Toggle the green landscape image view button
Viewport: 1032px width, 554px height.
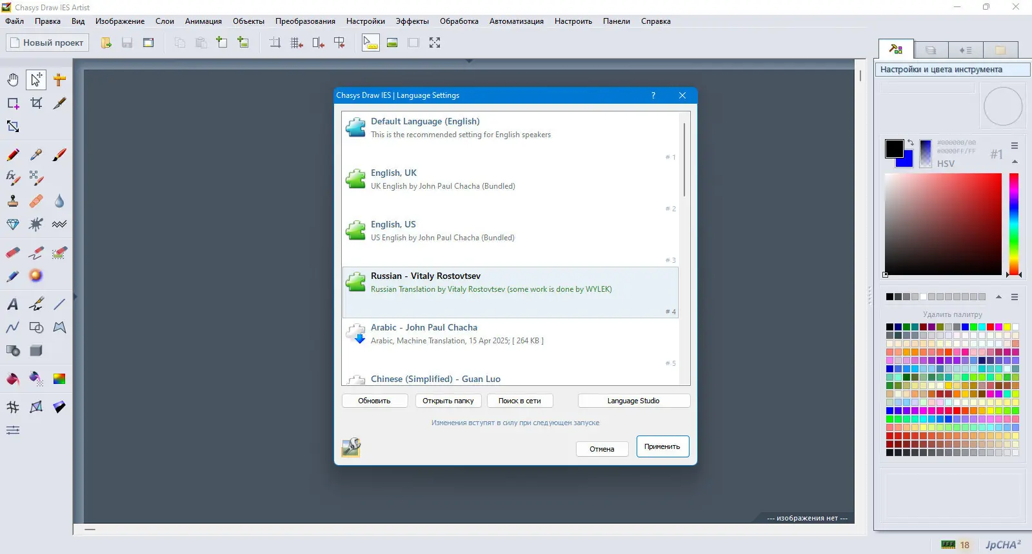click(x=392, y=43)
